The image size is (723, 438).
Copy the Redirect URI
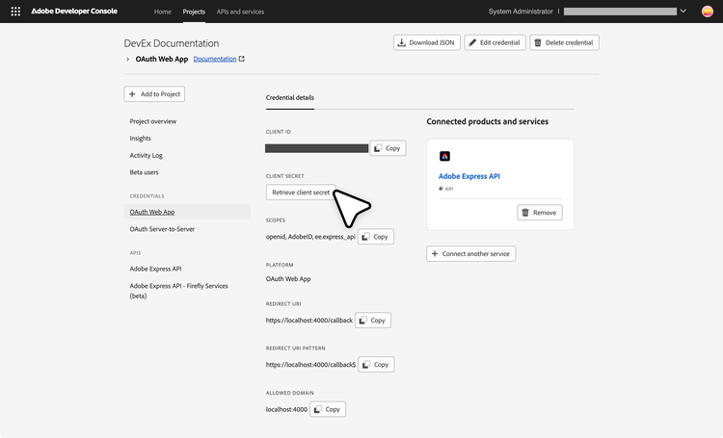(373, 321)
